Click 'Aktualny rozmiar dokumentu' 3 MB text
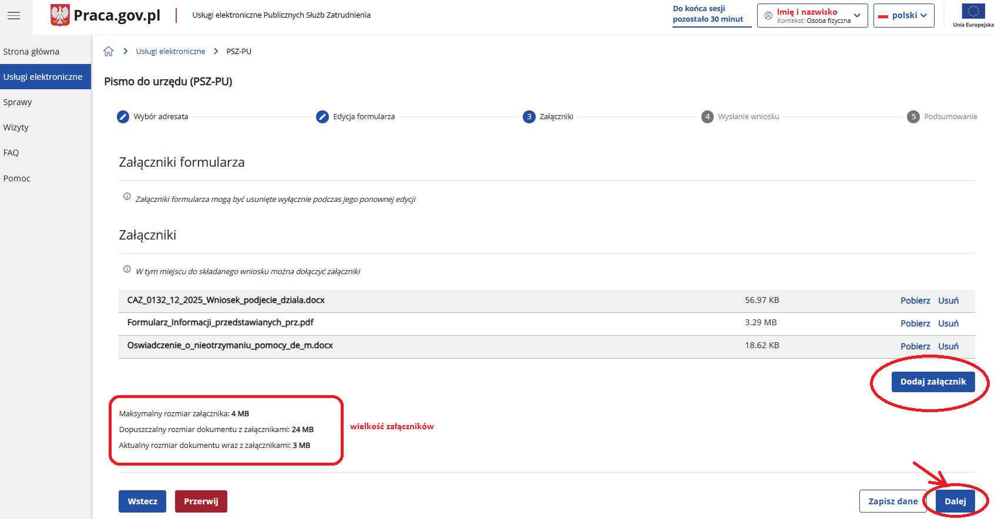Screen dimensions: 998x519 [214, 446]
